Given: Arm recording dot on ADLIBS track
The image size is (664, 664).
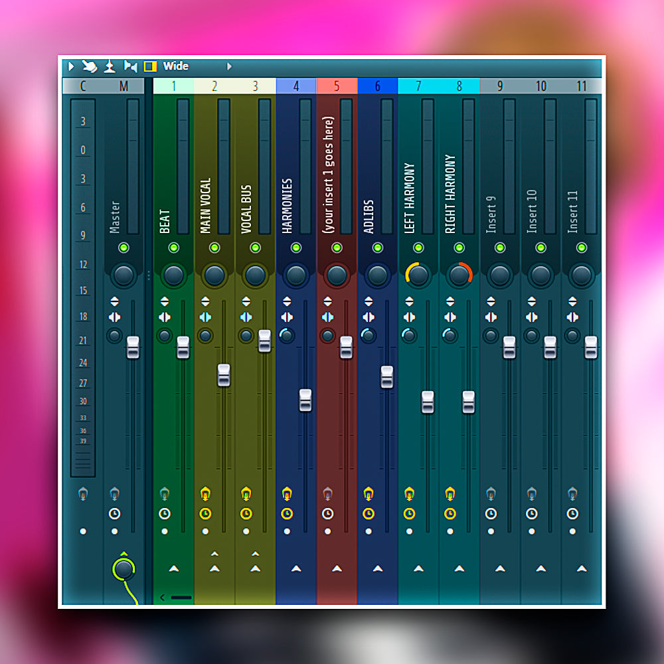Looking at the screenshot, I should [369, 531].
